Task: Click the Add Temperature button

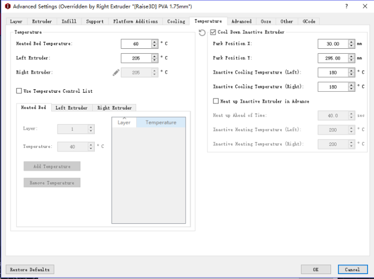Action: pos(52,166)
